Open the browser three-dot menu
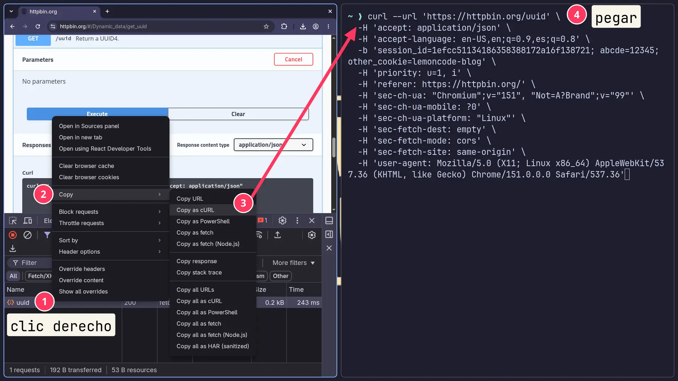 click(328, 26)
